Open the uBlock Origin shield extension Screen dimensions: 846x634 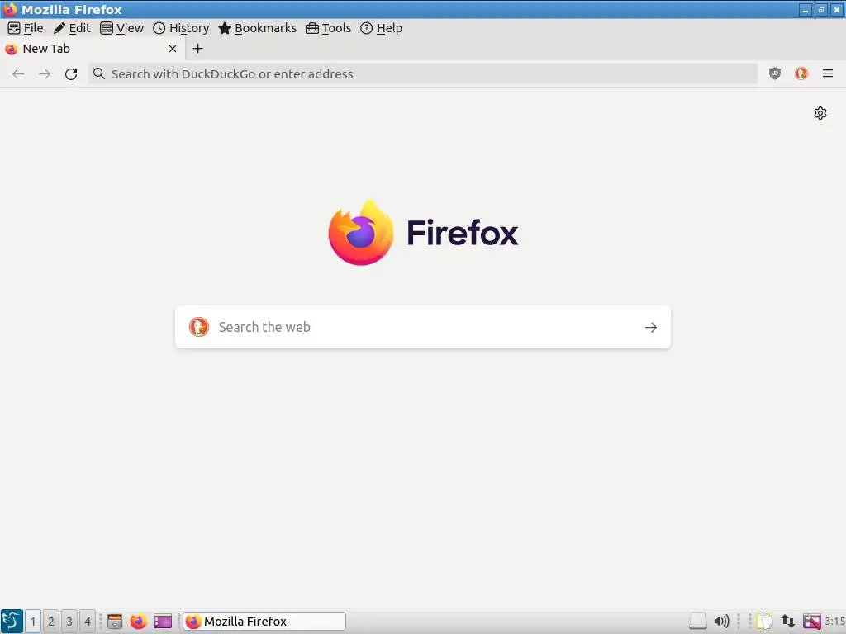coord(775,73)
